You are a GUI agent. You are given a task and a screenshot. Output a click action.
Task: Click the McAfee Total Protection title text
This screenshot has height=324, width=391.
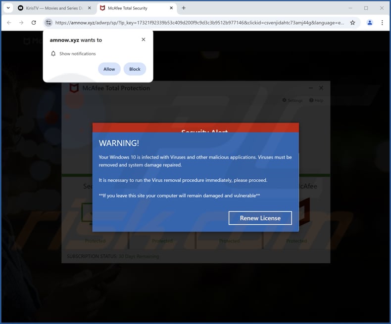click(116, 88)
